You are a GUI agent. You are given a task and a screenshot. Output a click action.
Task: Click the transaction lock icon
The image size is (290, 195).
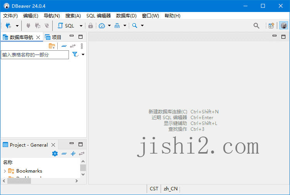[91, 26]
